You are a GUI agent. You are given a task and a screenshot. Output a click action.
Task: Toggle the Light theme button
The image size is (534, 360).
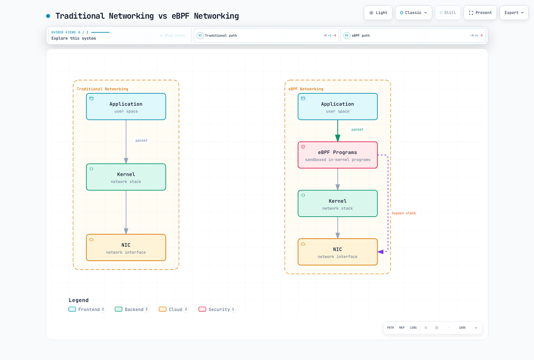pyautogui.click(x=378, y=13)
